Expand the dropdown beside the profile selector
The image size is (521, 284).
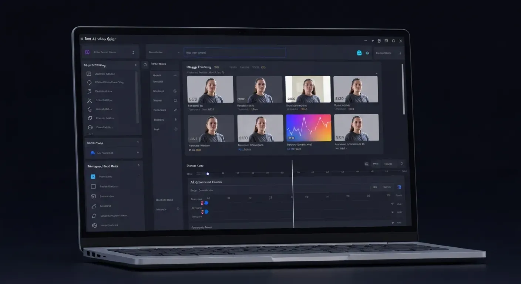[x=133, y=52]
